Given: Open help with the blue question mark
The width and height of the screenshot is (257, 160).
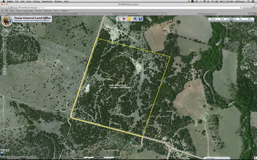Looking at the screenshot, I should point(140,19).
